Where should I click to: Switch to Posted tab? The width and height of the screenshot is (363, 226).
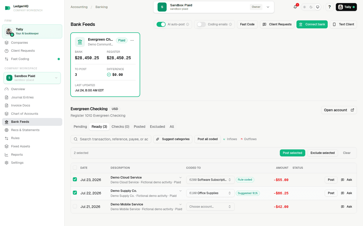pos(139,127)
